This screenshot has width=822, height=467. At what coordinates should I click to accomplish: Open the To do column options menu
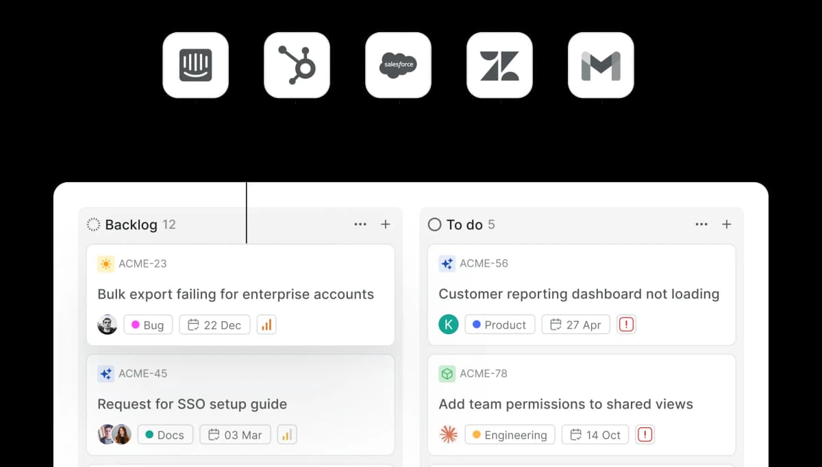click(x=701, y=224)
